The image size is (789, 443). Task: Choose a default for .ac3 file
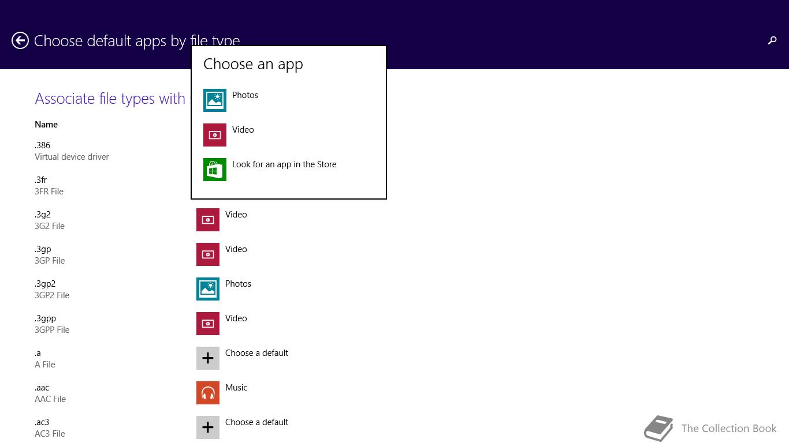[x=256, y=422]
